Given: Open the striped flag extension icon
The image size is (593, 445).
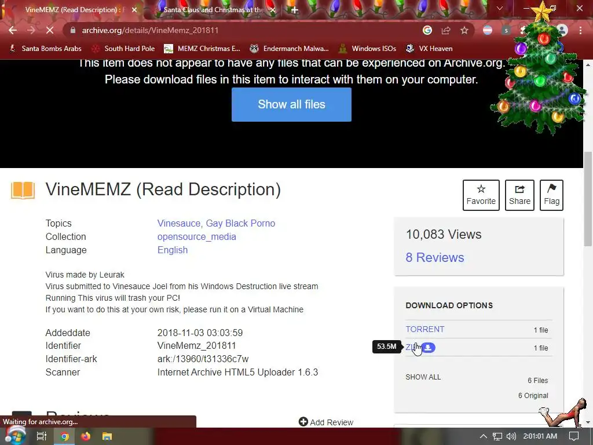Looking at the screenshot, I should tap(488, 30).
